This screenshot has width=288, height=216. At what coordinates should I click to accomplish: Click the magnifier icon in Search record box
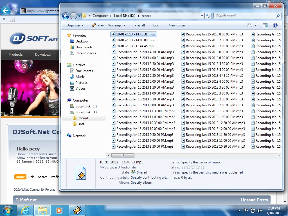(x=278, y=16)
